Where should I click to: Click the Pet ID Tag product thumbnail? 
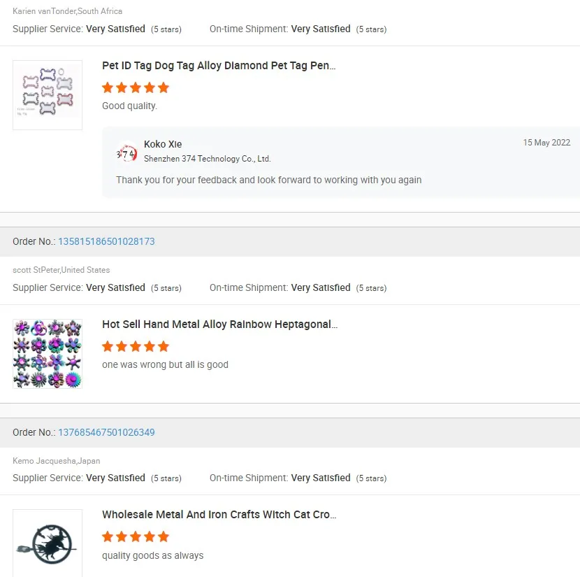click(48, 95)
